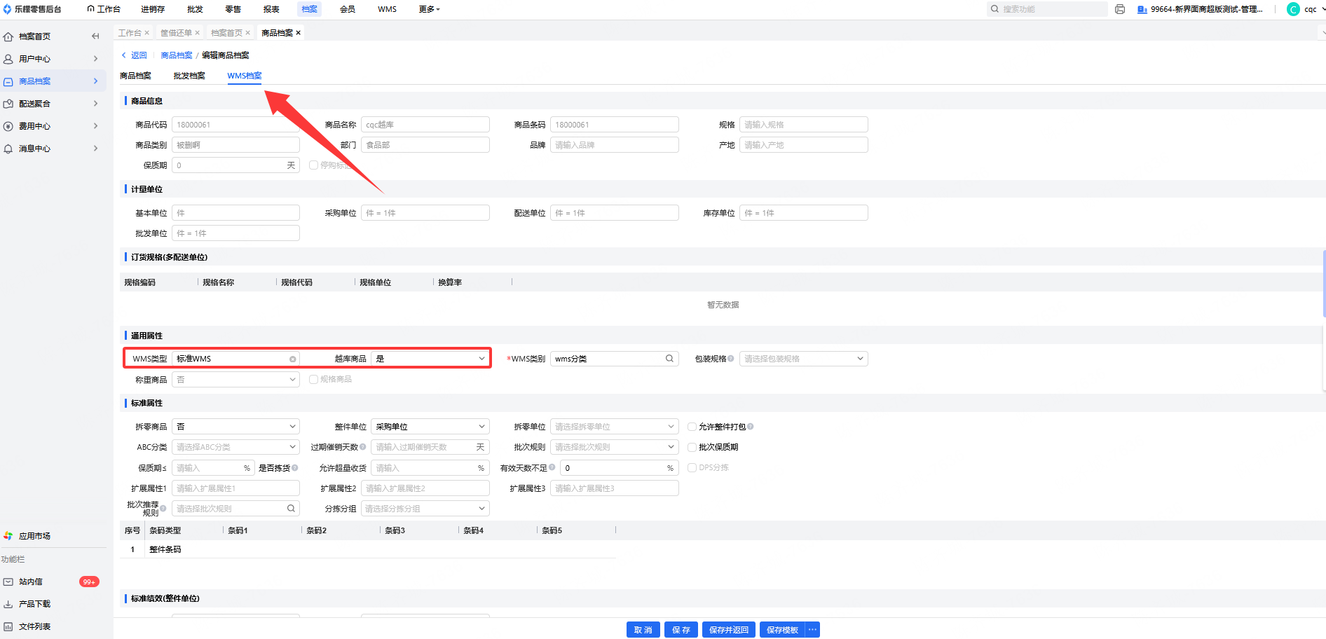1326x639 pixels.
Task: Toggle the DPS分拣 checkbox
Action: pos(692,467)
